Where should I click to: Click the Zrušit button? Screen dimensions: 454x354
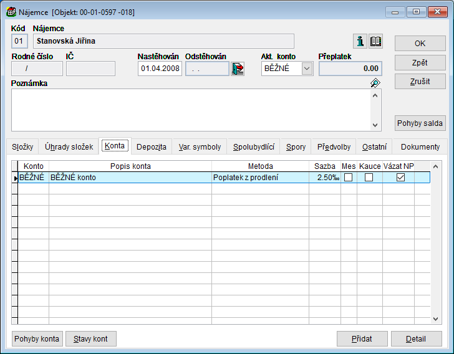tap(420, 81)
